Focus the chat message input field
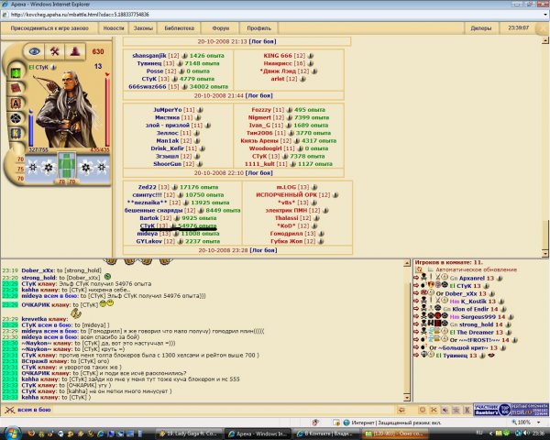Image resolution: width=550 pixels, height=440 pixels. 223,410
